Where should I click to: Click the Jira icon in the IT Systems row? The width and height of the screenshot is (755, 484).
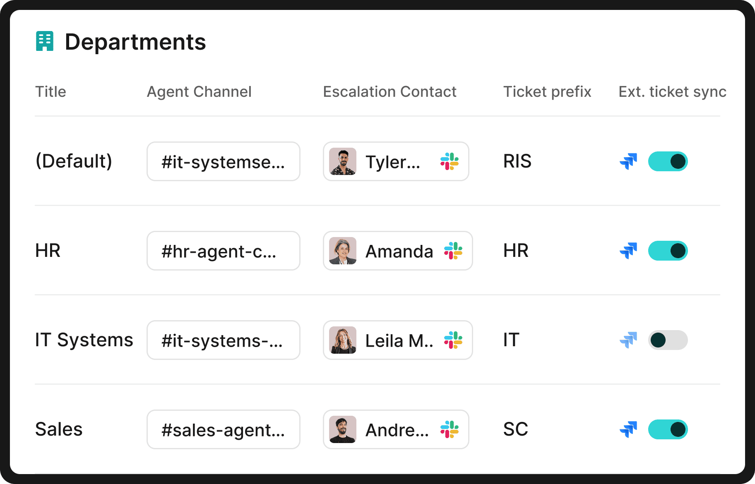[x=628, y=340]
